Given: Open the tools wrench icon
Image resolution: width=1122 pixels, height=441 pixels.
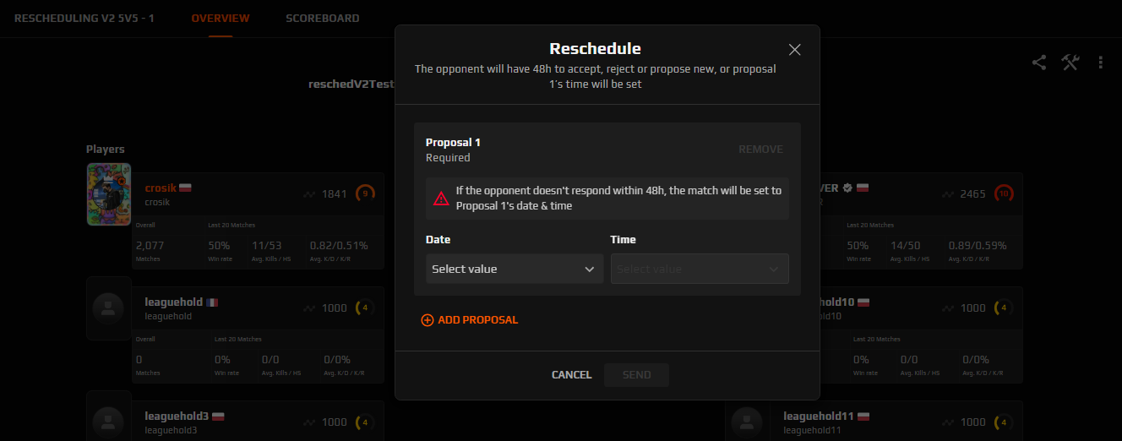Looking at the screenshot, I should [1070, 63].
